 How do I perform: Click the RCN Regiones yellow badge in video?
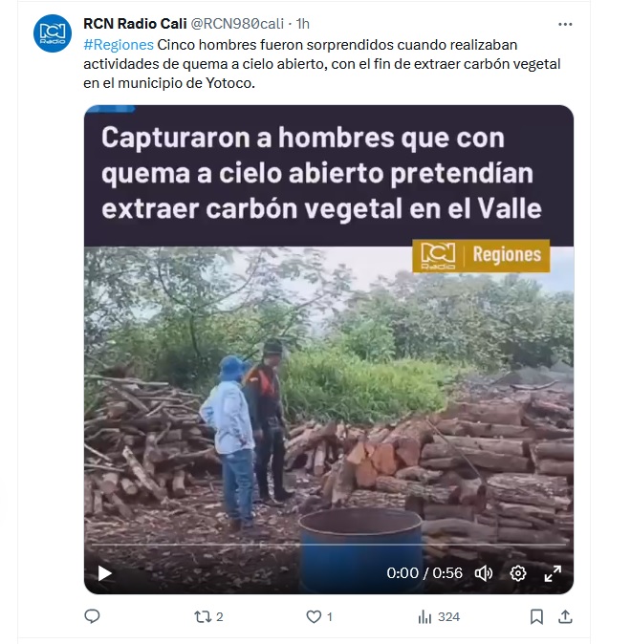click(x=481, y=255)
